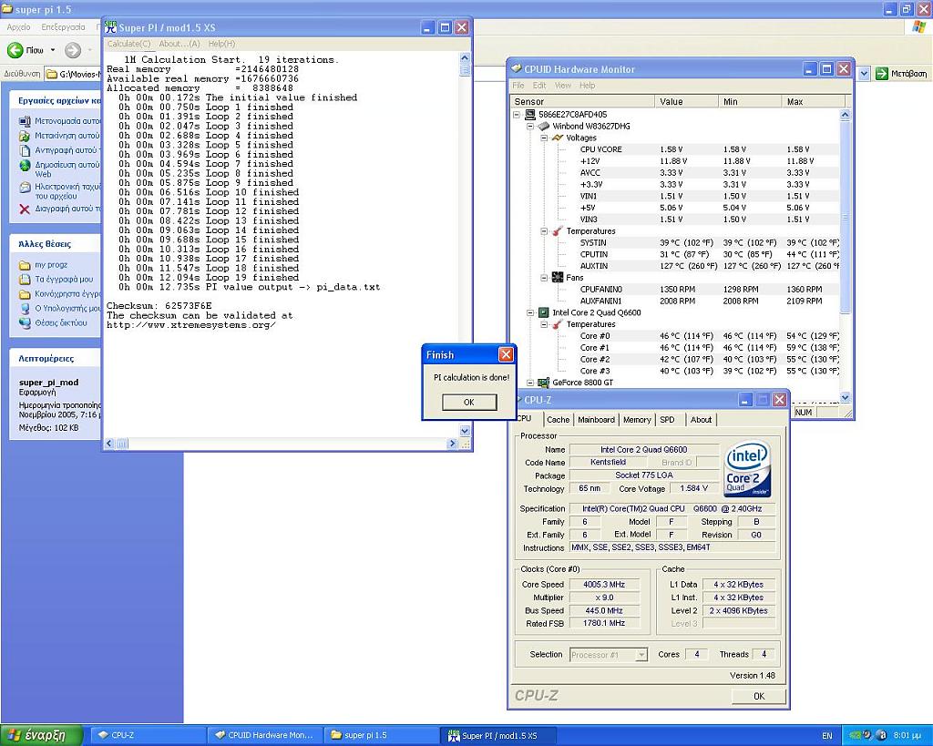The height and width of the screenshot is (746, 933).
Task: Click the Hardware Monitor scrollbar down arrow
Action: 845,397
